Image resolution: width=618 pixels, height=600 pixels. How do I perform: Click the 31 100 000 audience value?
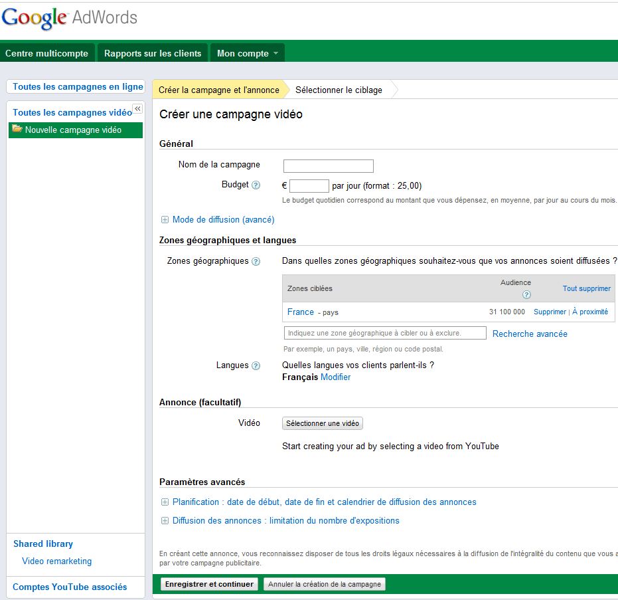point(507,312)
